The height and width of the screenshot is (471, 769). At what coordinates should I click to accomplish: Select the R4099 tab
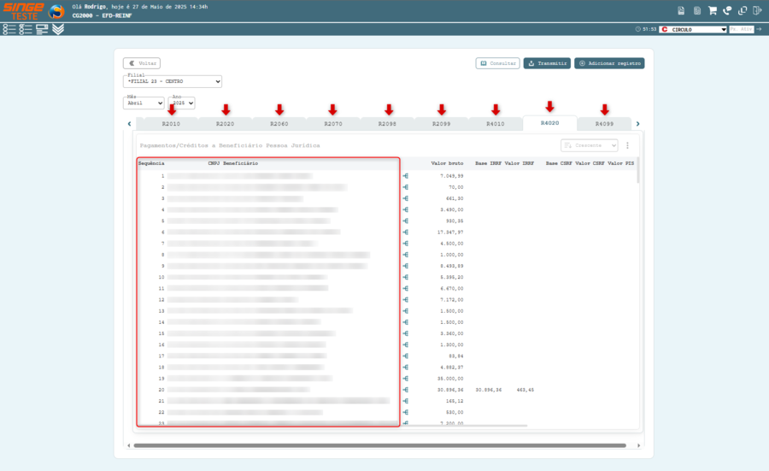click(604, 124)
